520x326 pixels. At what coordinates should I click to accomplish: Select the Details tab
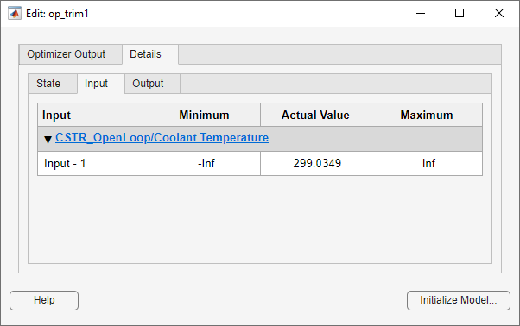click(150, 54)
